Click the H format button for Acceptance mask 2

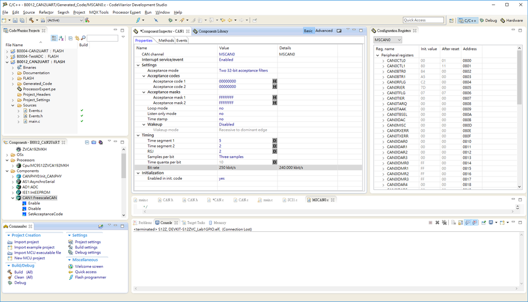pyautogui.click(x=274, y=103)
